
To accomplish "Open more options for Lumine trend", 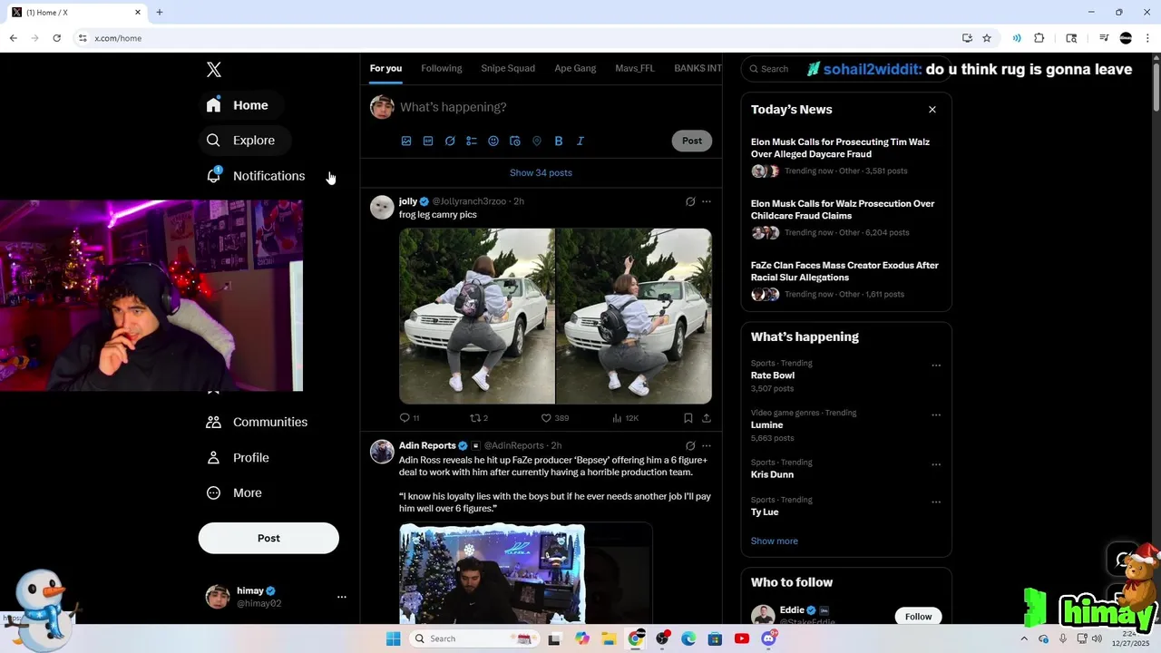I will 936,415.
